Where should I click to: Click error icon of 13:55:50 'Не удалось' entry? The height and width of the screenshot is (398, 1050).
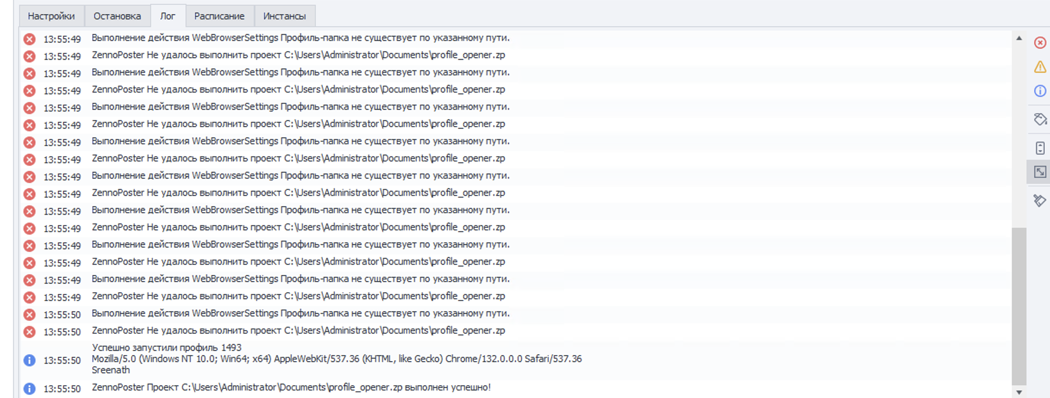[x=29, y=332]
